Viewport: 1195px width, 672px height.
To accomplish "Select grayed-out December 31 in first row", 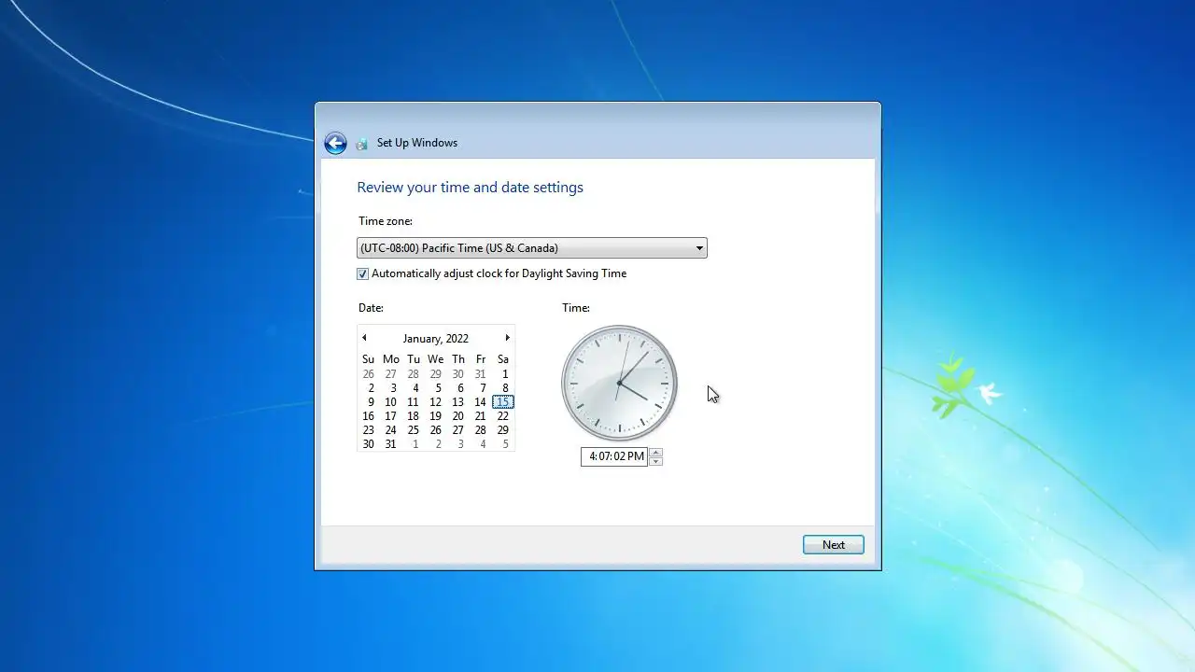I will click(481, 374).
